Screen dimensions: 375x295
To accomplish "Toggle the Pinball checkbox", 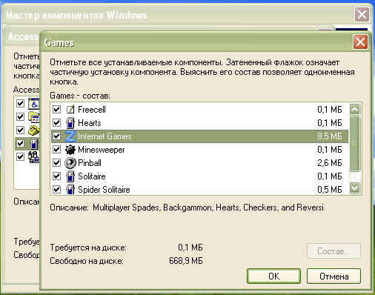I will point(57,162).
